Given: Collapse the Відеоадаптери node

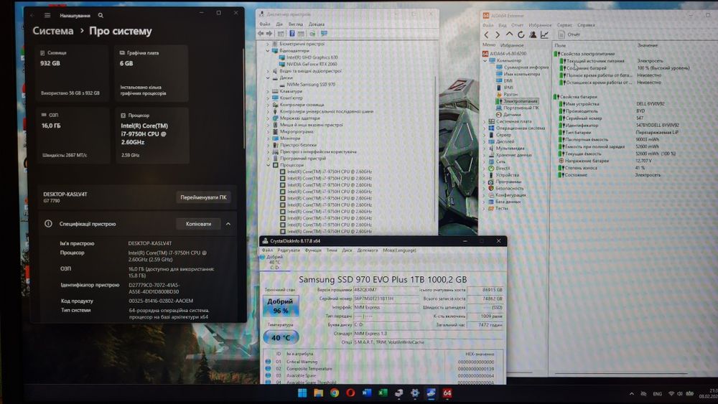Looking at the screenshot, I should pyautogui.click(x=268, y=51).
